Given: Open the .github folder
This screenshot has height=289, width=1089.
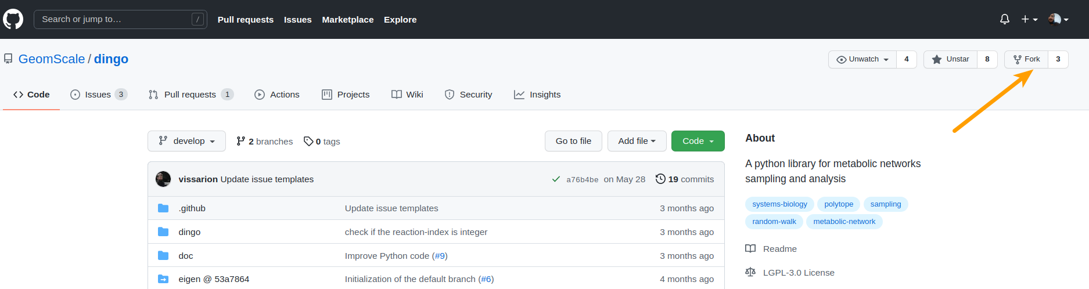Looking at the screenshot, I should [x=192, y=208].
